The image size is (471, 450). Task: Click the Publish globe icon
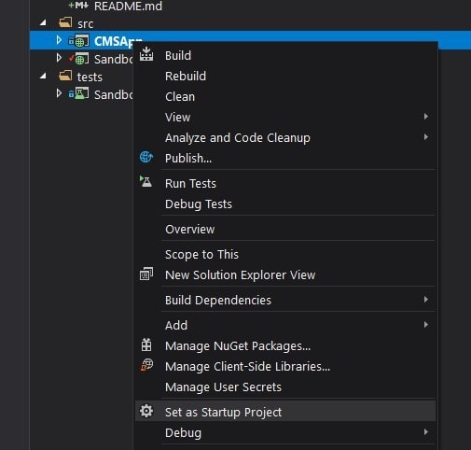click(146, 157)
